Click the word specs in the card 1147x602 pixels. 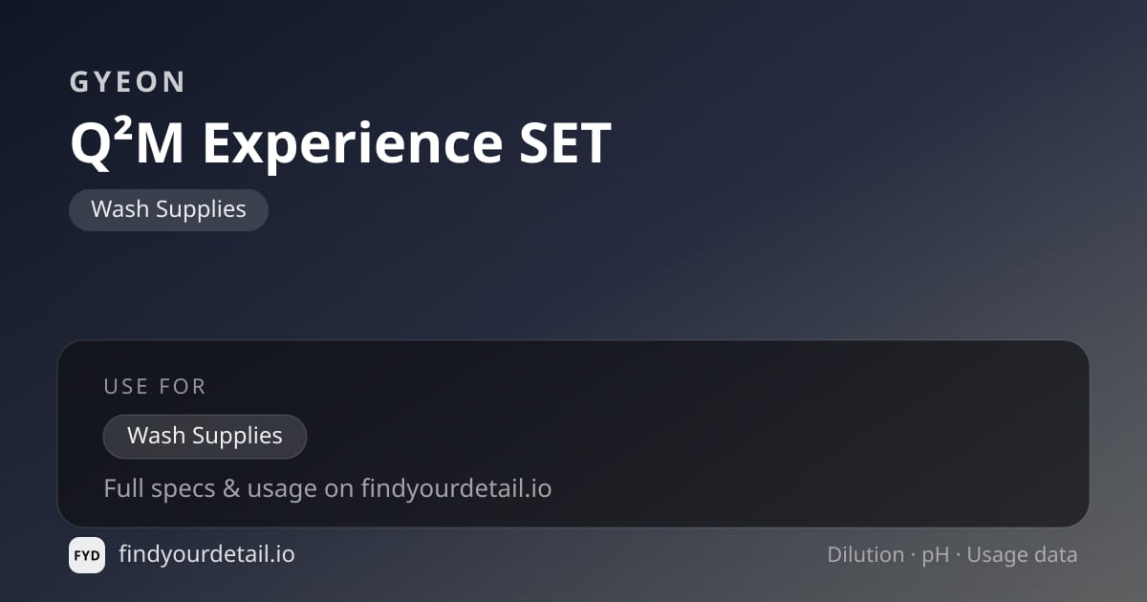(x=182, y=489)
